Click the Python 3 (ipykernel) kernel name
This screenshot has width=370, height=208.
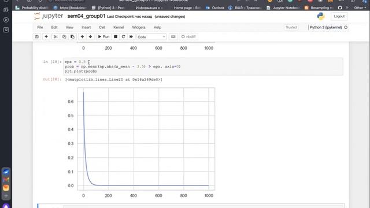click(325, 27)
